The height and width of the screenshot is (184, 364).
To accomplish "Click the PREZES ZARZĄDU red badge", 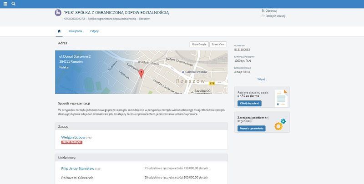I will coord(72,142).
